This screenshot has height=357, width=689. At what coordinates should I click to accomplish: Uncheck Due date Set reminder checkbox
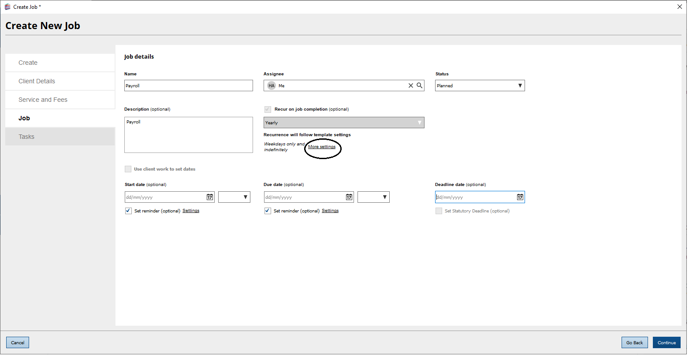coord(268,211)
